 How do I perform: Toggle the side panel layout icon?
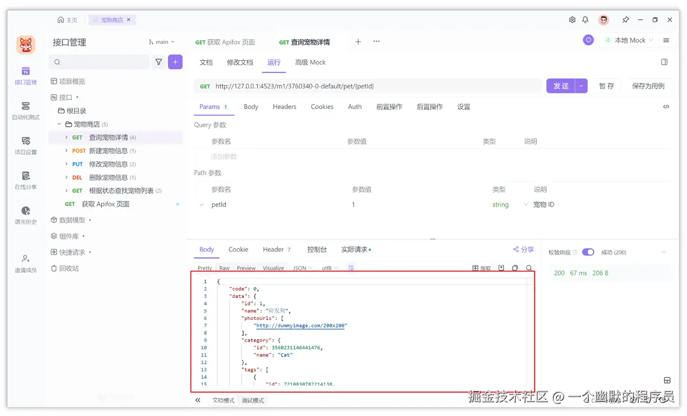[x=664, y=62]
